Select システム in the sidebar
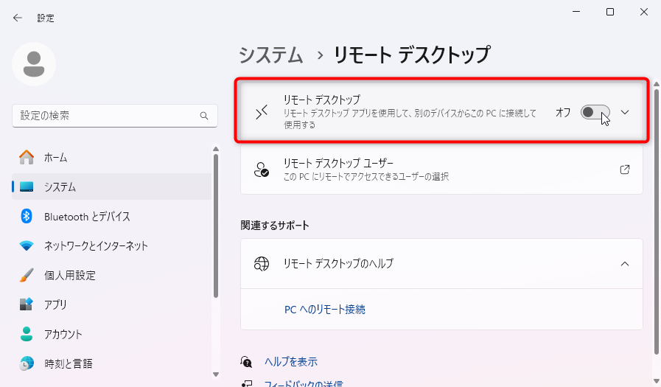The image size is (661, 387). (112, 186)
